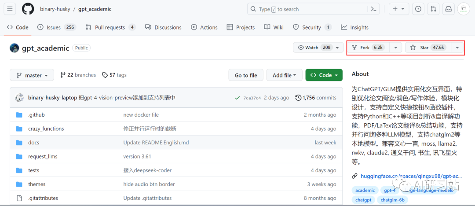The height and width of the screenshot is (206, 475).
Task: Click the themes folder icon
Action: coord(19,184)
